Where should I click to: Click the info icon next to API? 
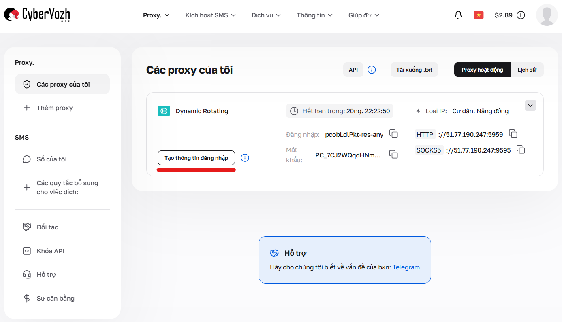[372, 69]
